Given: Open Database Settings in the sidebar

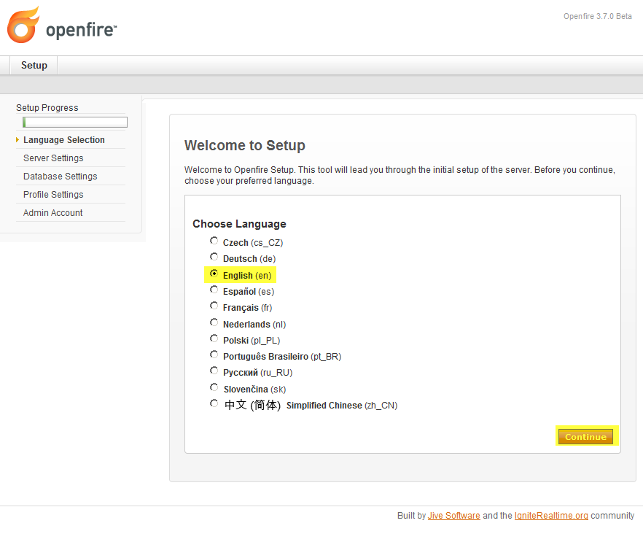Looking at the screenshot, I should pos(61,177).
